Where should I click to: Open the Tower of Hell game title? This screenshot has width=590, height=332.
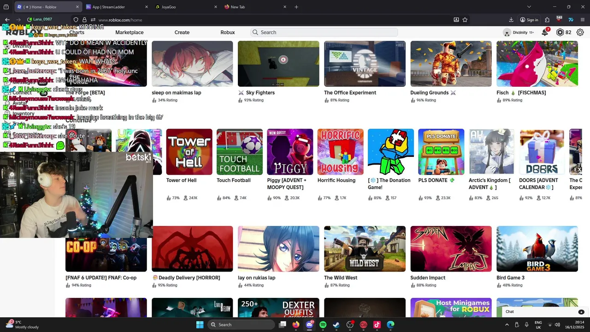[x=182, y=180]
